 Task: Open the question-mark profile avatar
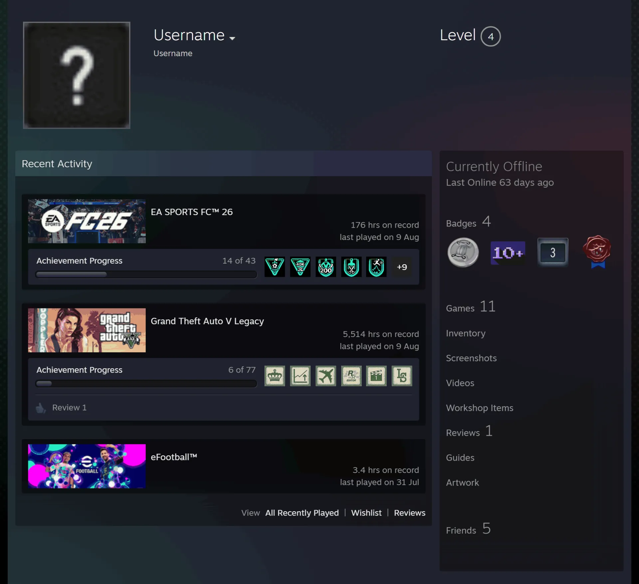point(77,75)
